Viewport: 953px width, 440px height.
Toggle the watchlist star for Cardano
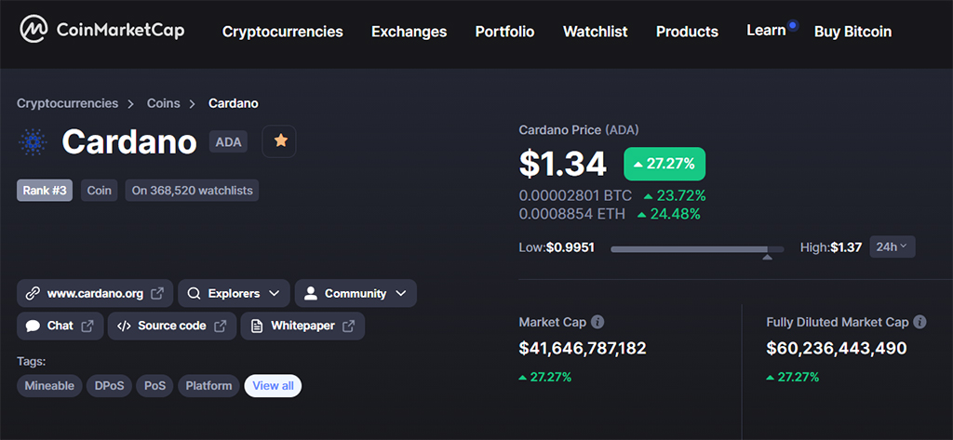pyautogui.click(x=280, y=141)
